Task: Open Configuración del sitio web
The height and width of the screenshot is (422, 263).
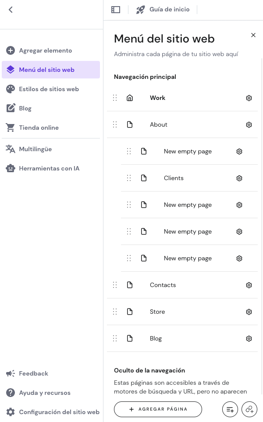Action: click(x=53, y=412)
